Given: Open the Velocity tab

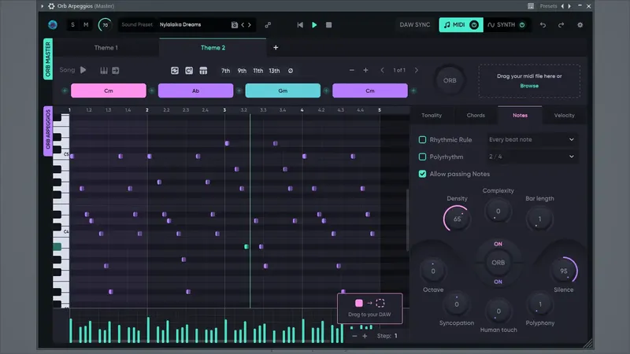Looking at the screenshot, I should pos(564,115).
